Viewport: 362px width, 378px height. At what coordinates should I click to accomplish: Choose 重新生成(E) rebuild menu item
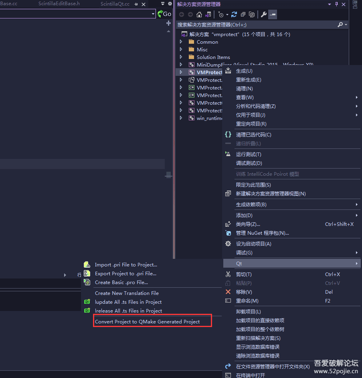[249, 80]
